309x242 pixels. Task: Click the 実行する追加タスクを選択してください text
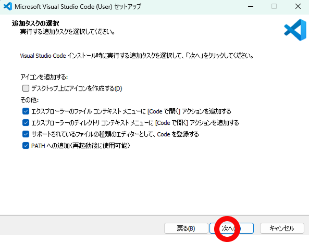pyautogui.click(x=68, y=32)
